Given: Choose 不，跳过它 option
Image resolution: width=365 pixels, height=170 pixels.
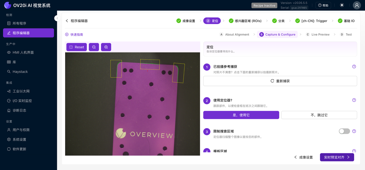Looking at the screenshot, I should 319,115.
